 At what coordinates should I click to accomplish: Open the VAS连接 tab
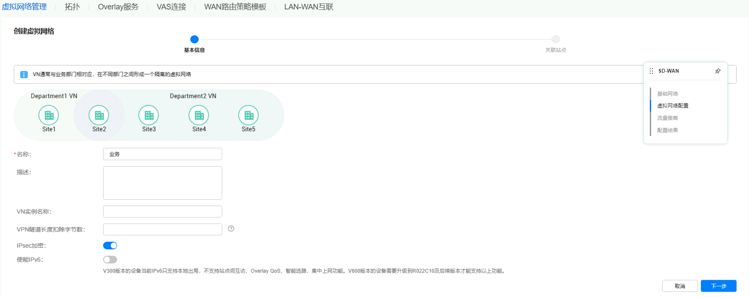pos(171,7)
